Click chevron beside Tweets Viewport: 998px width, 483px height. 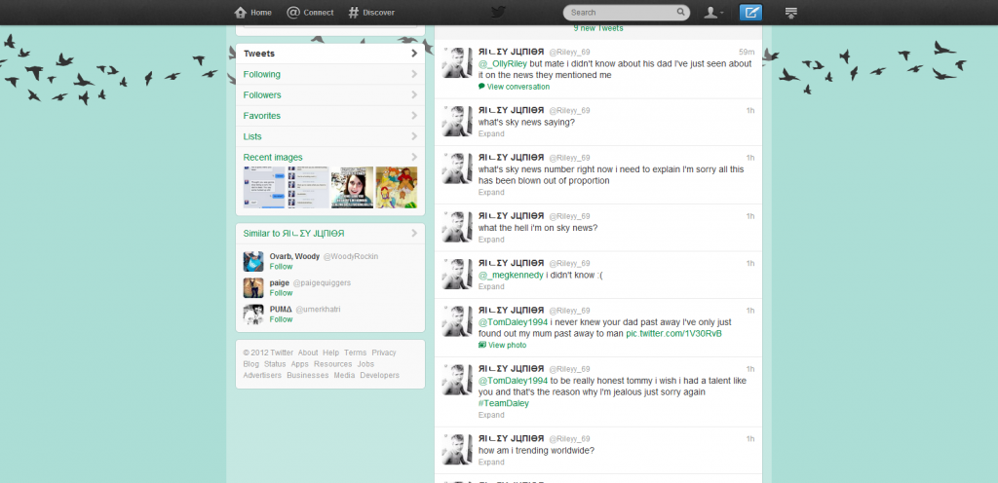[x=414, y=54]
